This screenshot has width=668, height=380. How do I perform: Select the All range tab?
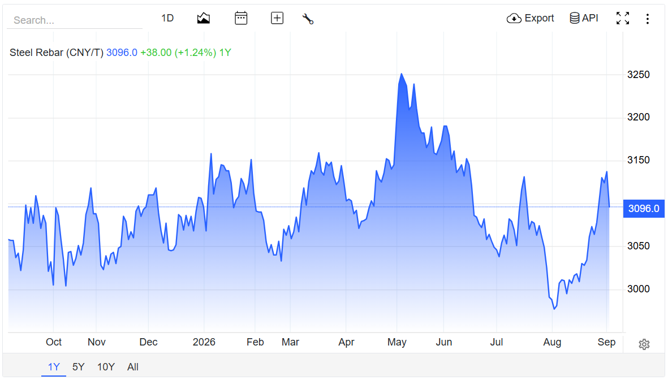coord(133,367)
